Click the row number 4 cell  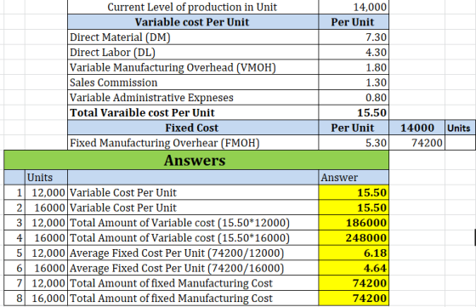pyautogui.click(x=14, y=238)
